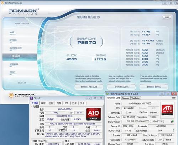The width and height of the screenshot is (178, 145).
Task: Maximize the GPU-Z window
Action: click(x=168, y=94)
